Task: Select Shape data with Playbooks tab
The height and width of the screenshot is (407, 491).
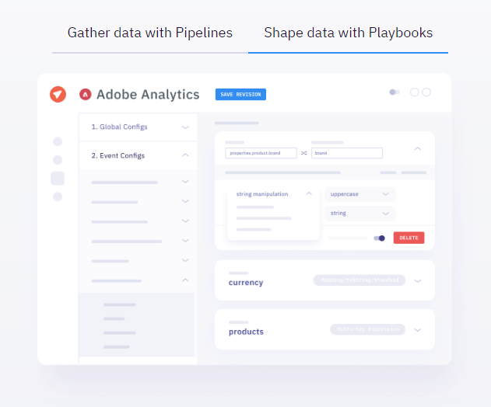Action: 348,33
